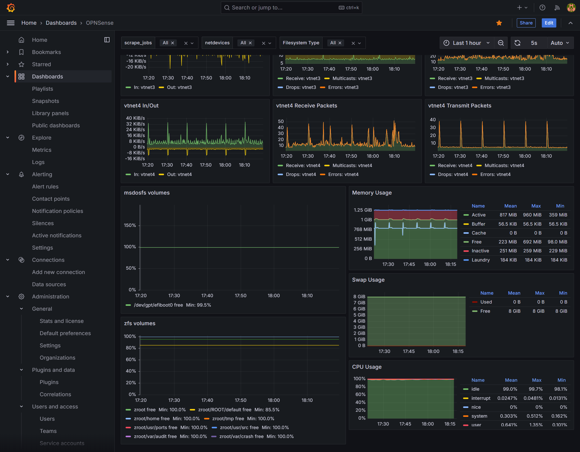Image resolution: width=580 pixels, height=452 pixels.
Task: Open Alert rules in the sidebar
Action: pos(45,187)
